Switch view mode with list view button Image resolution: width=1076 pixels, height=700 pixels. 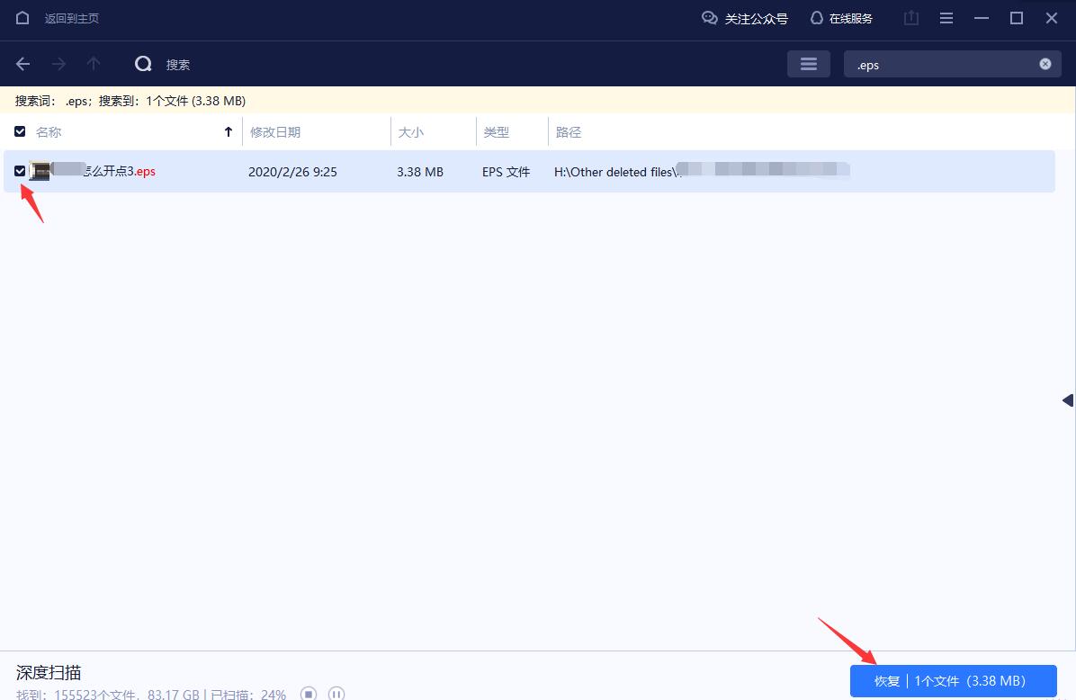tap(809, 64)
